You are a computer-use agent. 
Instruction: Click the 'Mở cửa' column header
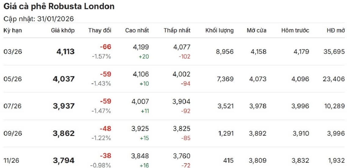point(257,30)
